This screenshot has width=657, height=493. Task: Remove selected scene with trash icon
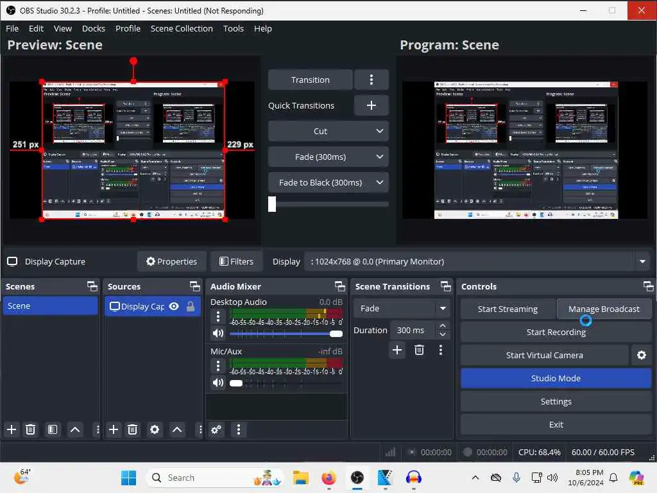(x=31, y=429)
